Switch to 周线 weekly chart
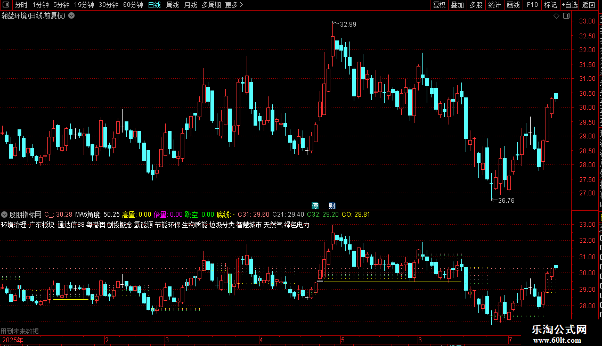Viewport: 602px width, 346px height. 173,5
